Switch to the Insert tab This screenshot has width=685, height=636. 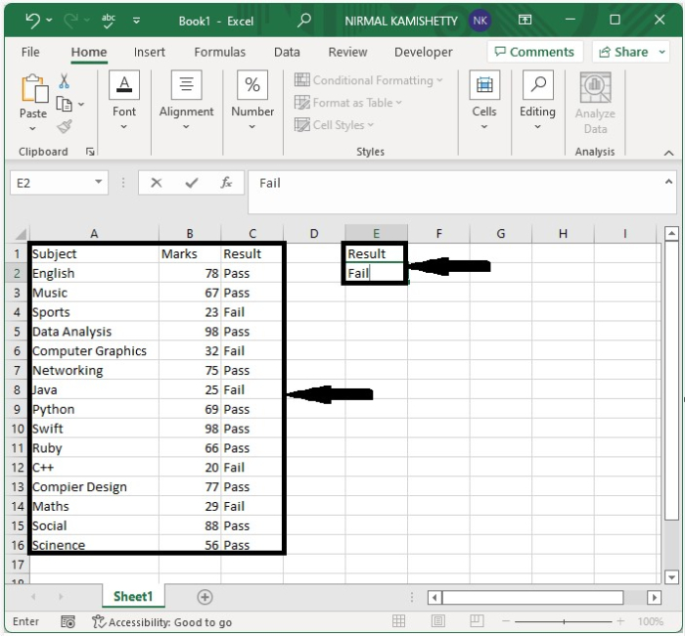[x=150, y=52]
